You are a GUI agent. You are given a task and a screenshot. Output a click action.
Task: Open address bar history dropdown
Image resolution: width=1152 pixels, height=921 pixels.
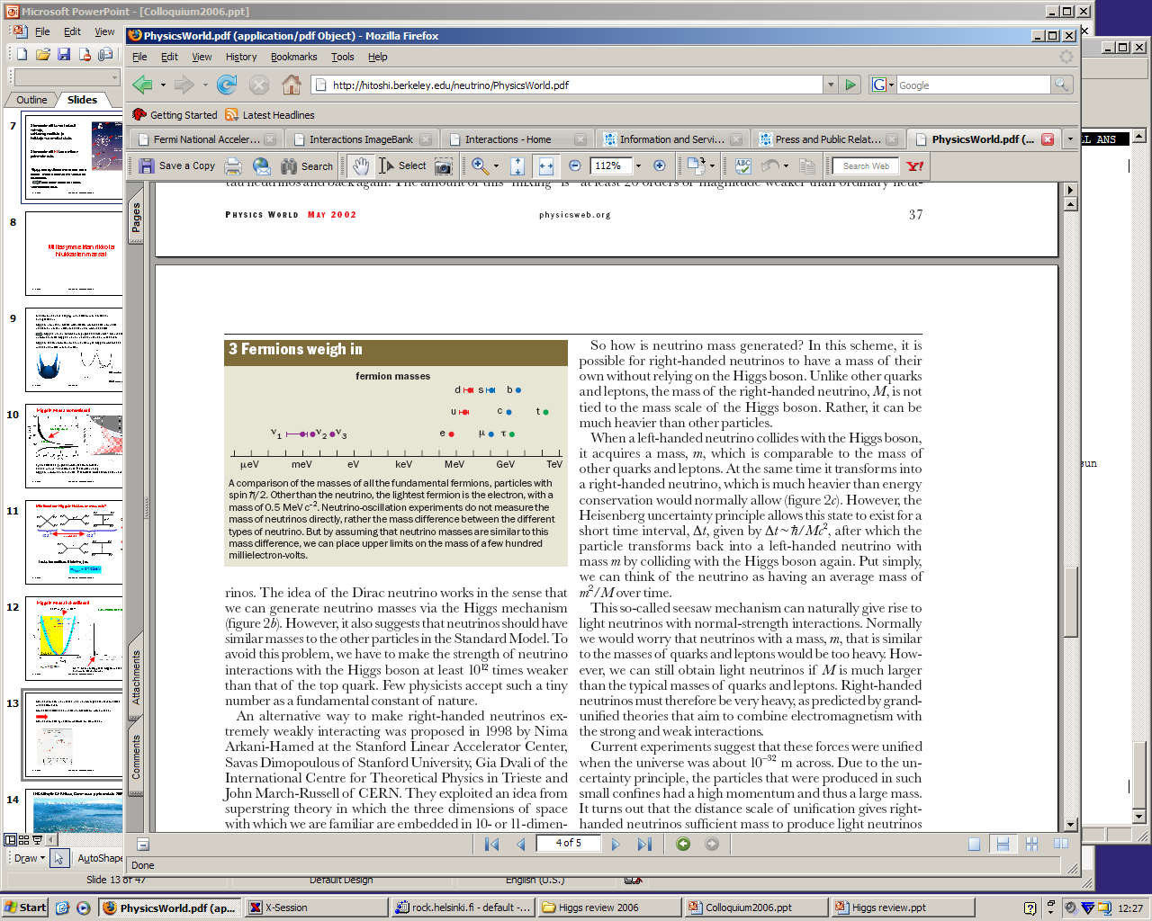[830, 85]
